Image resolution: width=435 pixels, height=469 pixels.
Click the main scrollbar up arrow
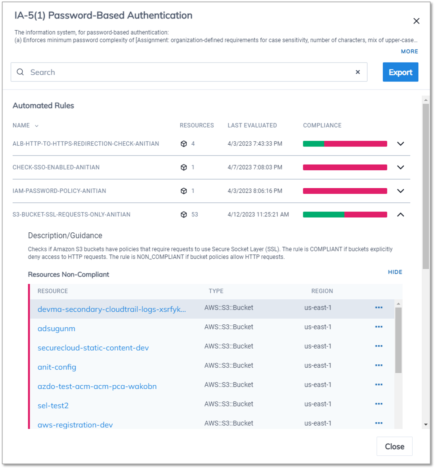426,100
